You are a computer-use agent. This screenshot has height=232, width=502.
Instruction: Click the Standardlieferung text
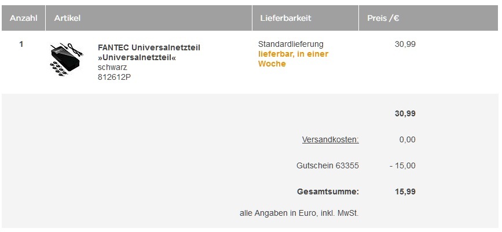(x=291, y=44)
